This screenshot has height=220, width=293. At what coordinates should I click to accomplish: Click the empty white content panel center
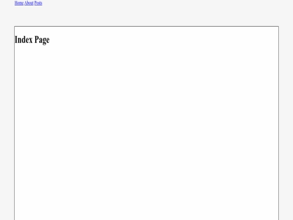click(x=146, y=123)
